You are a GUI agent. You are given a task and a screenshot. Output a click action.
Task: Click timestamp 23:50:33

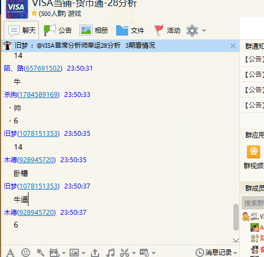click(x=77, y=95)
